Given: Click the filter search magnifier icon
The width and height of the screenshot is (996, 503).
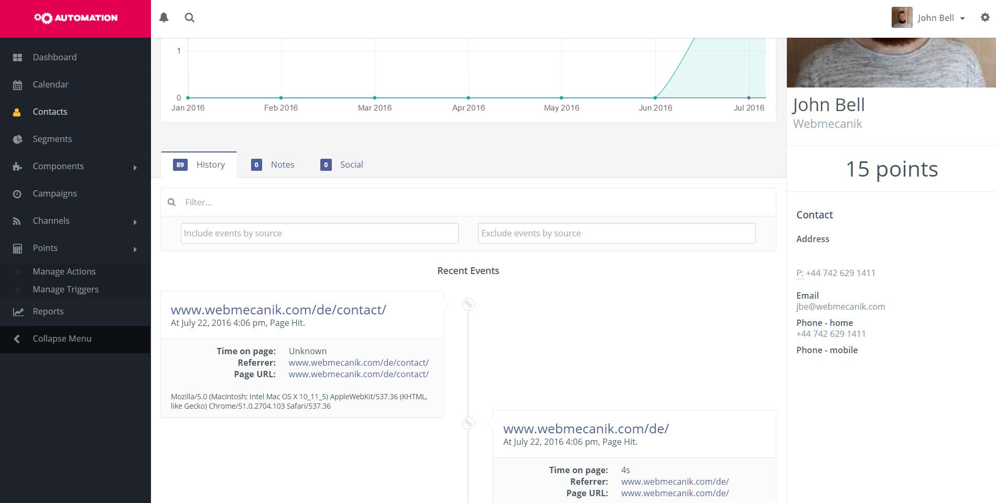Looking at the screenshot, I should point(171,202).
